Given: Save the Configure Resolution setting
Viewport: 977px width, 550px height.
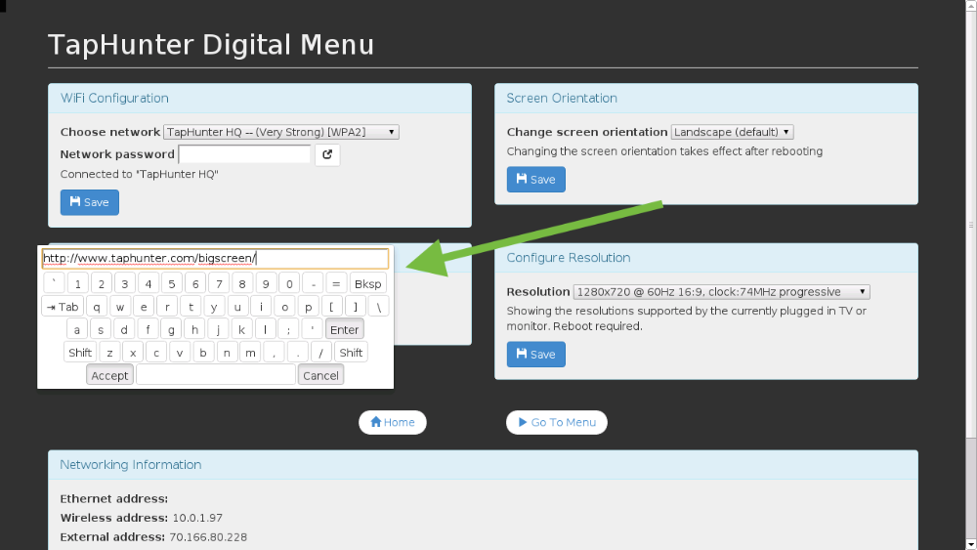Looking at the screenshot, I should [x=535, y=355].
